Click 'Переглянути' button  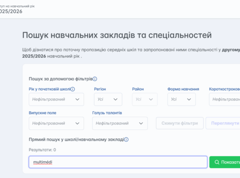pyautogui.click(x=223, y=123)
